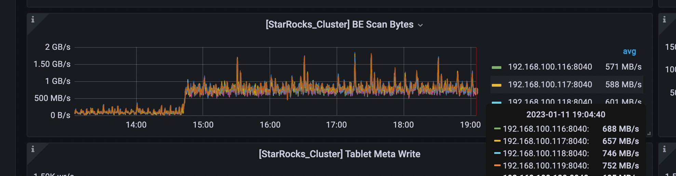
Task: Open the BE Scan Bytes panel menu chevron
Action: tap(420, 25)
